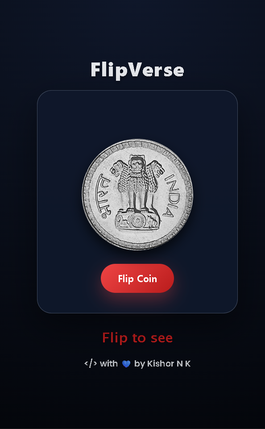Click the word "Coin" on the red button

(x=147, y=279)
